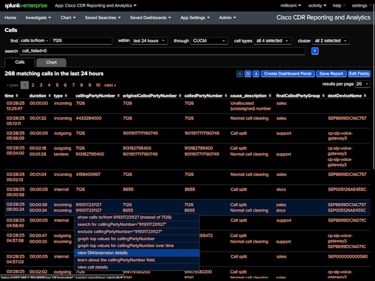This screenshot has height=281, width=375.
Task: Go to results page 2
Action: pos(32,85)
